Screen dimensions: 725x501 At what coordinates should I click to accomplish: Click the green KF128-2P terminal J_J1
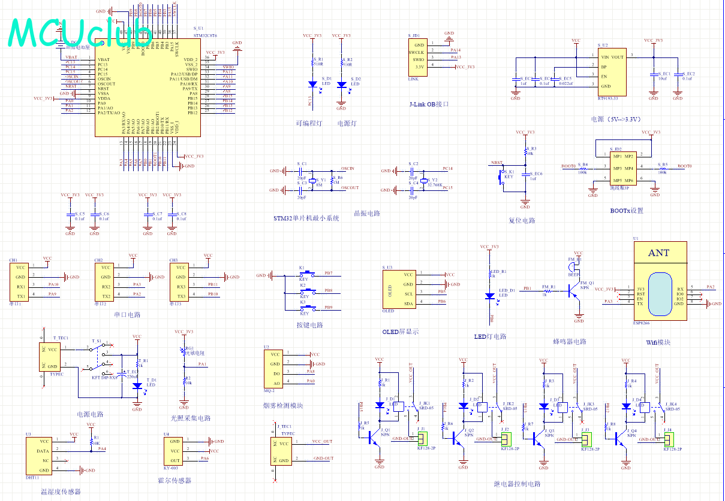[422, 439]
